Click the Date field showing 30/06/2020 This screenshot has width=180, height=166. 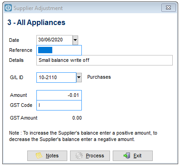click(55, 40)
